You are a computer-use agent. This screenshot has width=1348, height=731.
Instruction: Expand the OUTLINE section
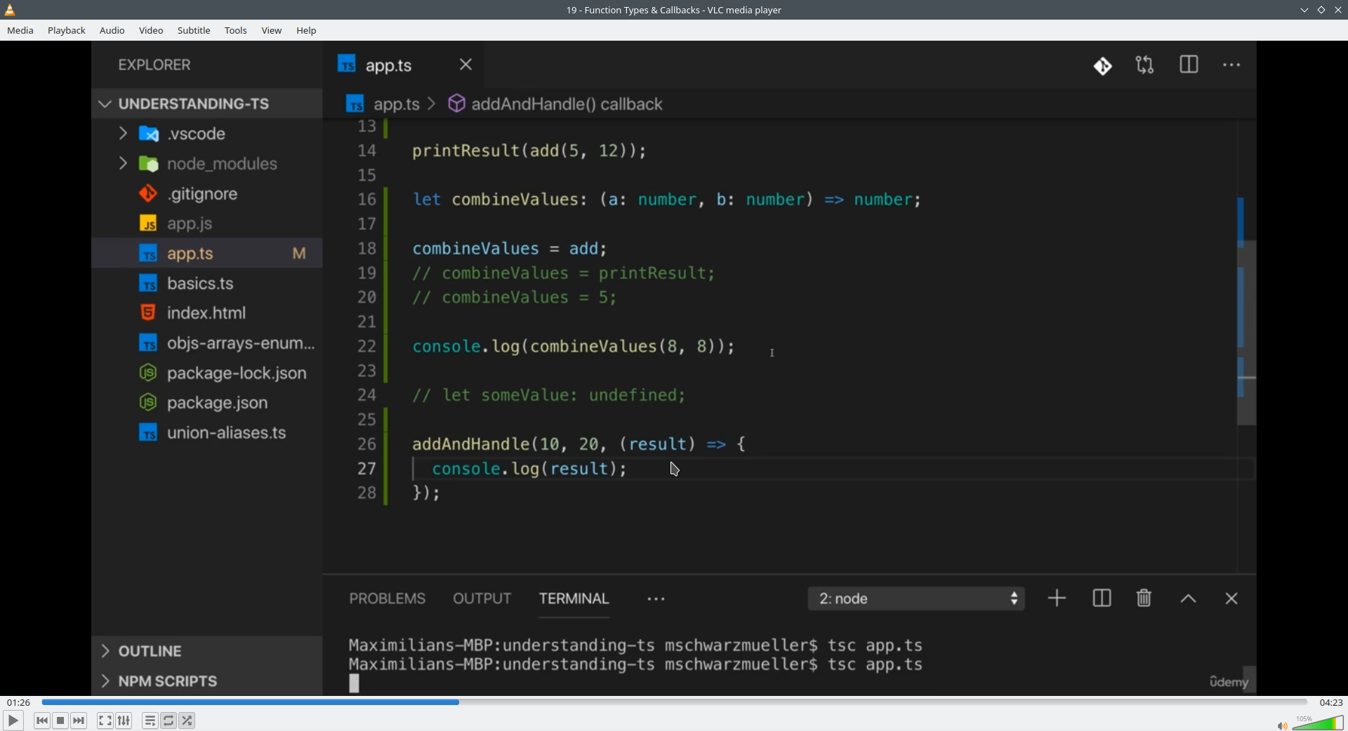pyautogui.click(x=207, y=651)
